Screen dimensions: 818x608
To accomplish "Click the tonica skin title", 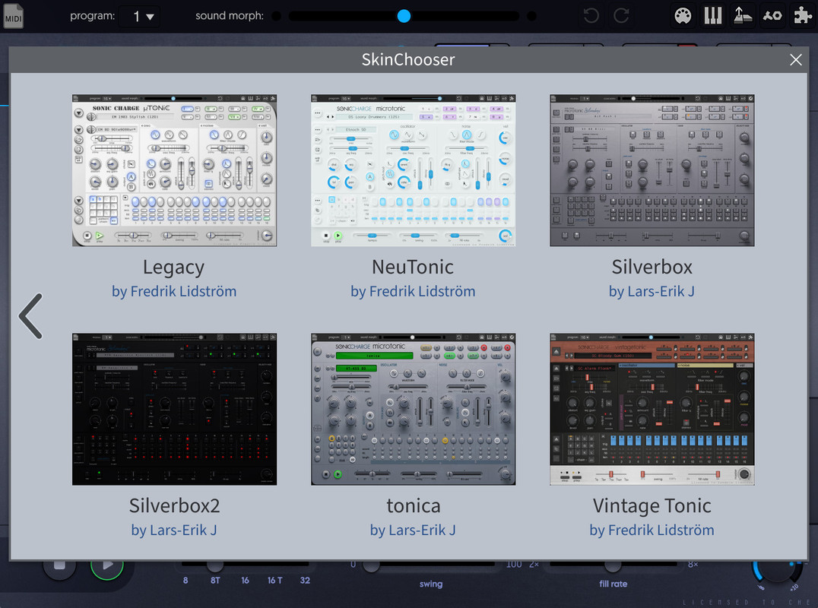I will [413, 506].
